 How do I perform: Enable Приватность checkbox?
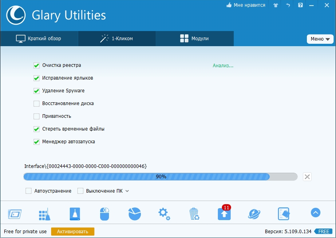(x=36, y=116)
